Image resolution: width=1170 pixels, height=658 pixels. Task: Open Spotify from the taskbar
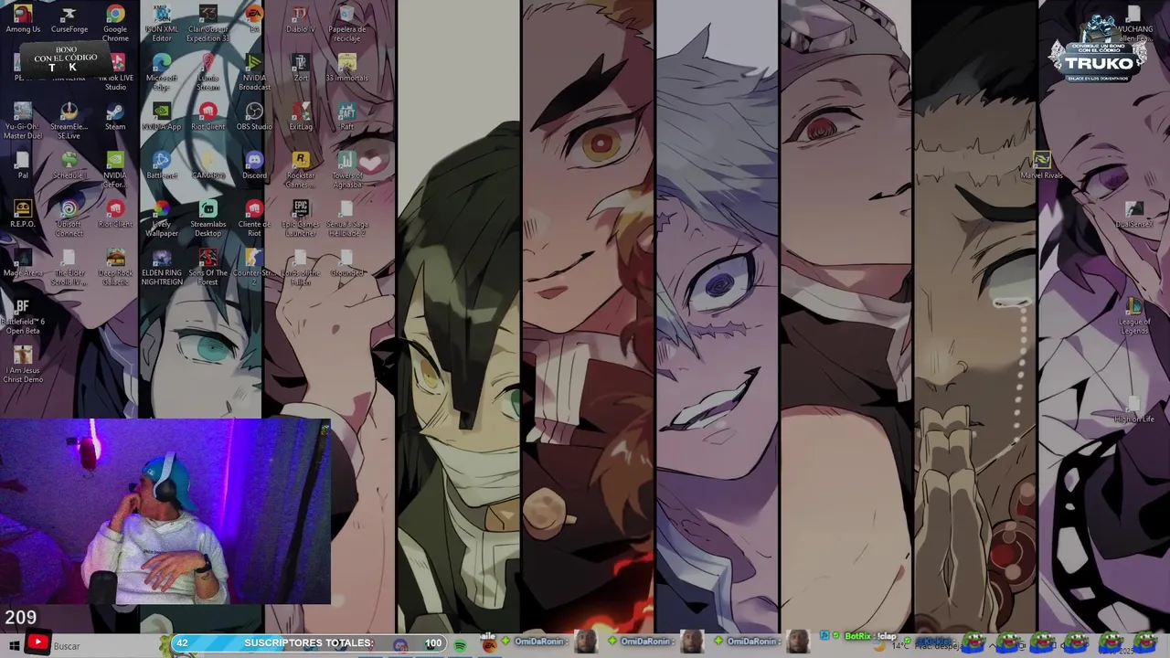(x=460, y=645)
